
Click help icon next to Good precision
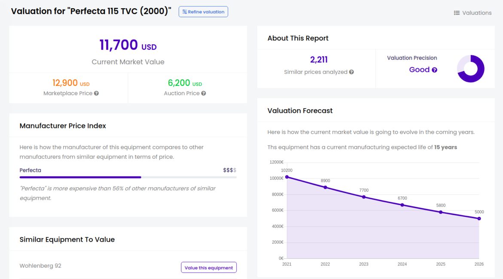(x=434, y=70)
